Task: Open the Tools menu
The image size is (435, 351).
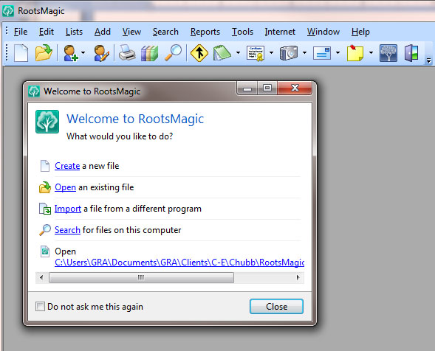Action: click(242, 32)
